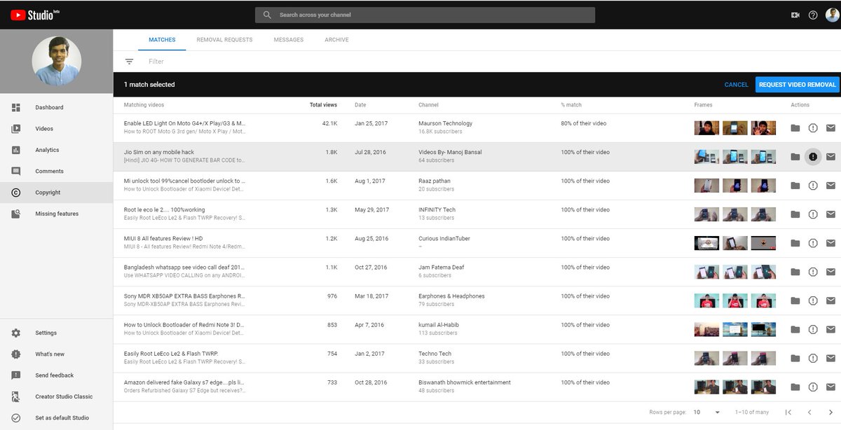Open Settings in the sidebar
The width and height of the screenshot is (841, 430).
coord(56,333)
